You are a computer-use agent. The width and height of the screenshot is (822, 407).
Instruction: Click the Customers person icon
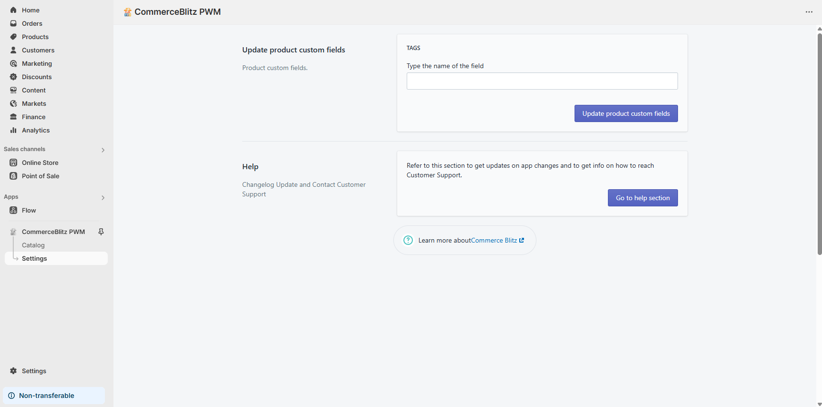pyautogui.click(x=13, y=50)
